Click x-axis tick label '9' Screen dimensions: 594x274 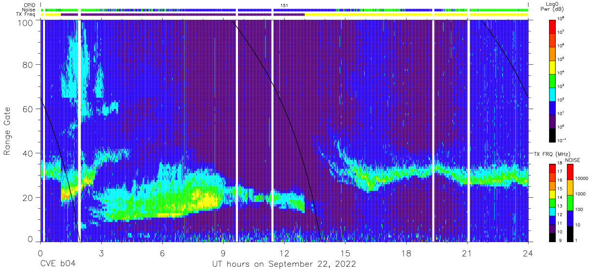point(223,253)
